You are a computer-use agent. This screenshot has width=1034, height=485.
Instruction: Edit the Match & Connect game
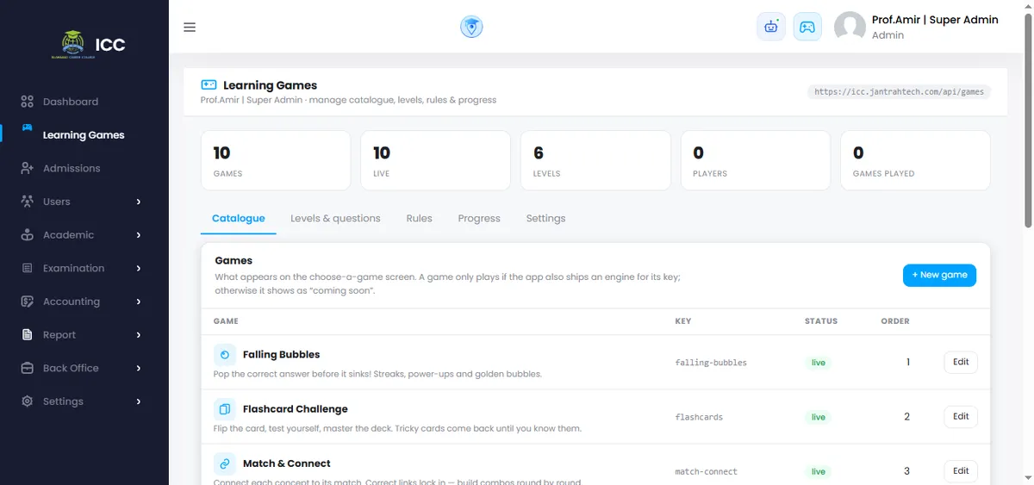point(961,470)
